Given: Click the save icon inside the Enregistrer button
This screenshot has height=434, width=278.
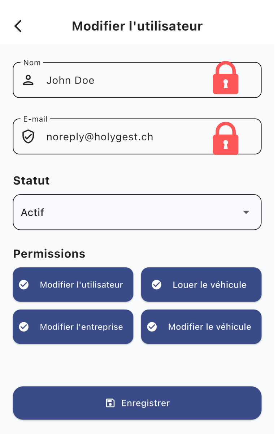Looking at the screenshot, I should (110, 403).
